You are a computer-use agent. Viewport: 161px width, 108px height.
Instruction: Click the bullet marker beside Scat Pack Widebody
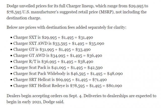pos(12,74)
